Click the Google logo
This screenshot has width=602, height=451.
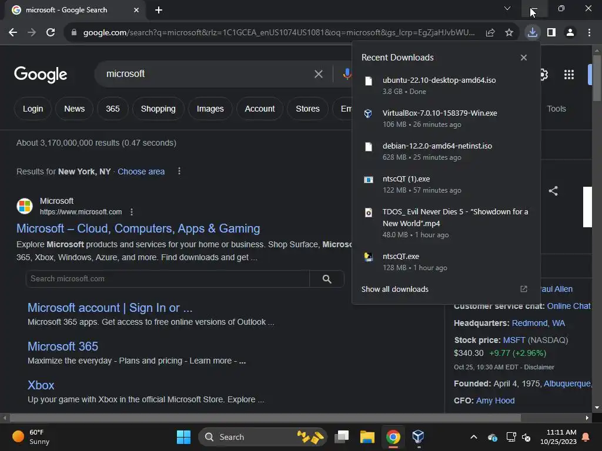41,75
